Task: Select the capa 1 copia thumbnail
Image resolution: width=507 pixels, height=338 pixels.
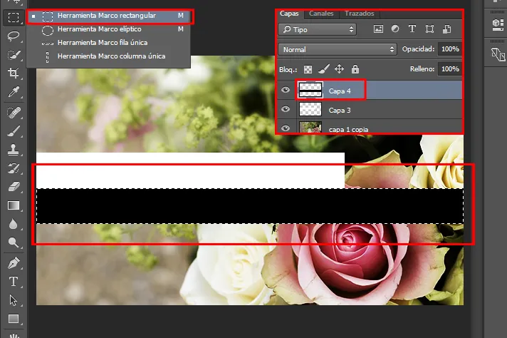Action: (310, 127)
